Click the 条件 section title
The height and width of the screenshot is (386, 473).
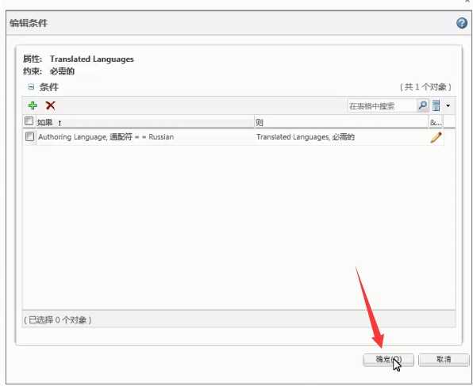tap(48, 87)
